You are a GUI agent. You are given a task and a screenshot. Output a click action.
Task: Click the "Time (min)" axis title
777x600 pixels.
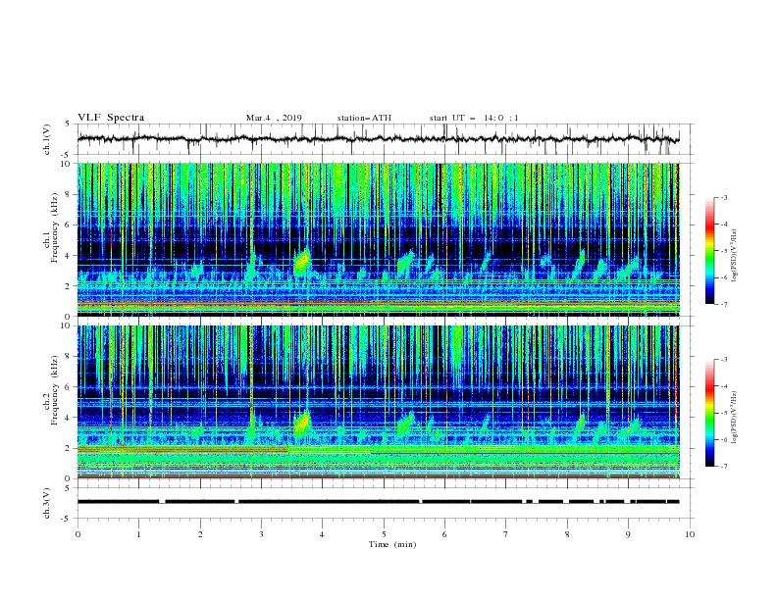(392, 544)
